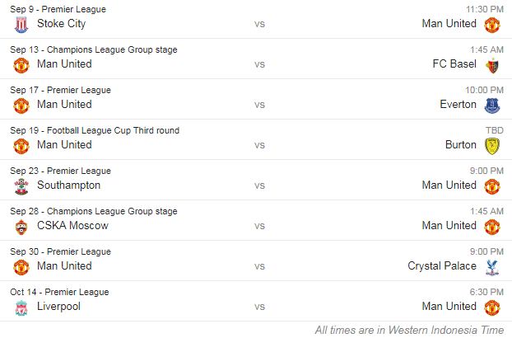Open the Crystal Palace team name

442,266
